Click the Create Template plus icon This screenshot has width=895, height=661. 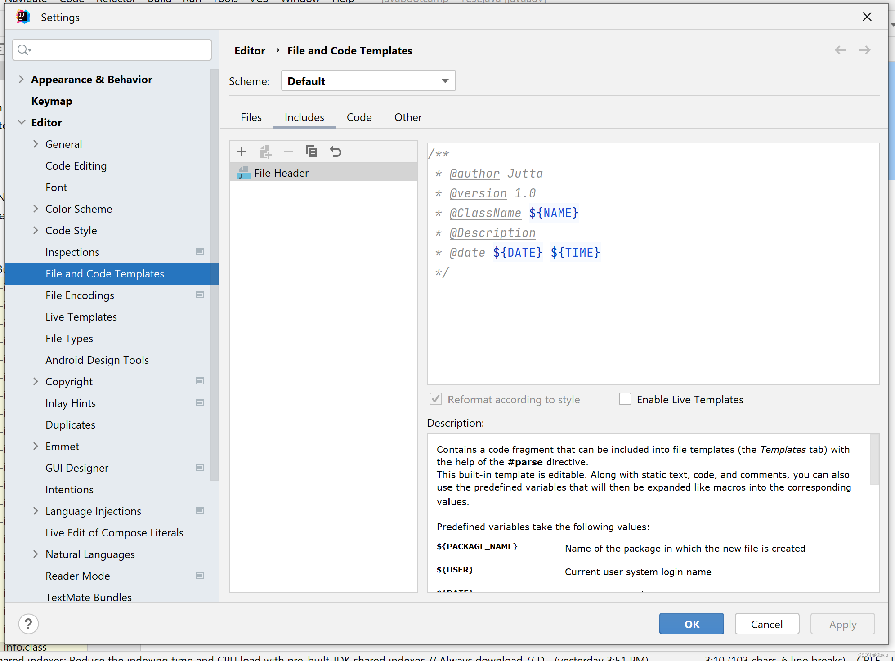[x=242, y=152]
